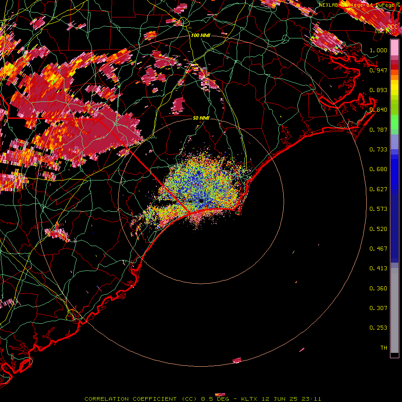
Task: Click the 0.360 legend value
Action: point(378,288)
